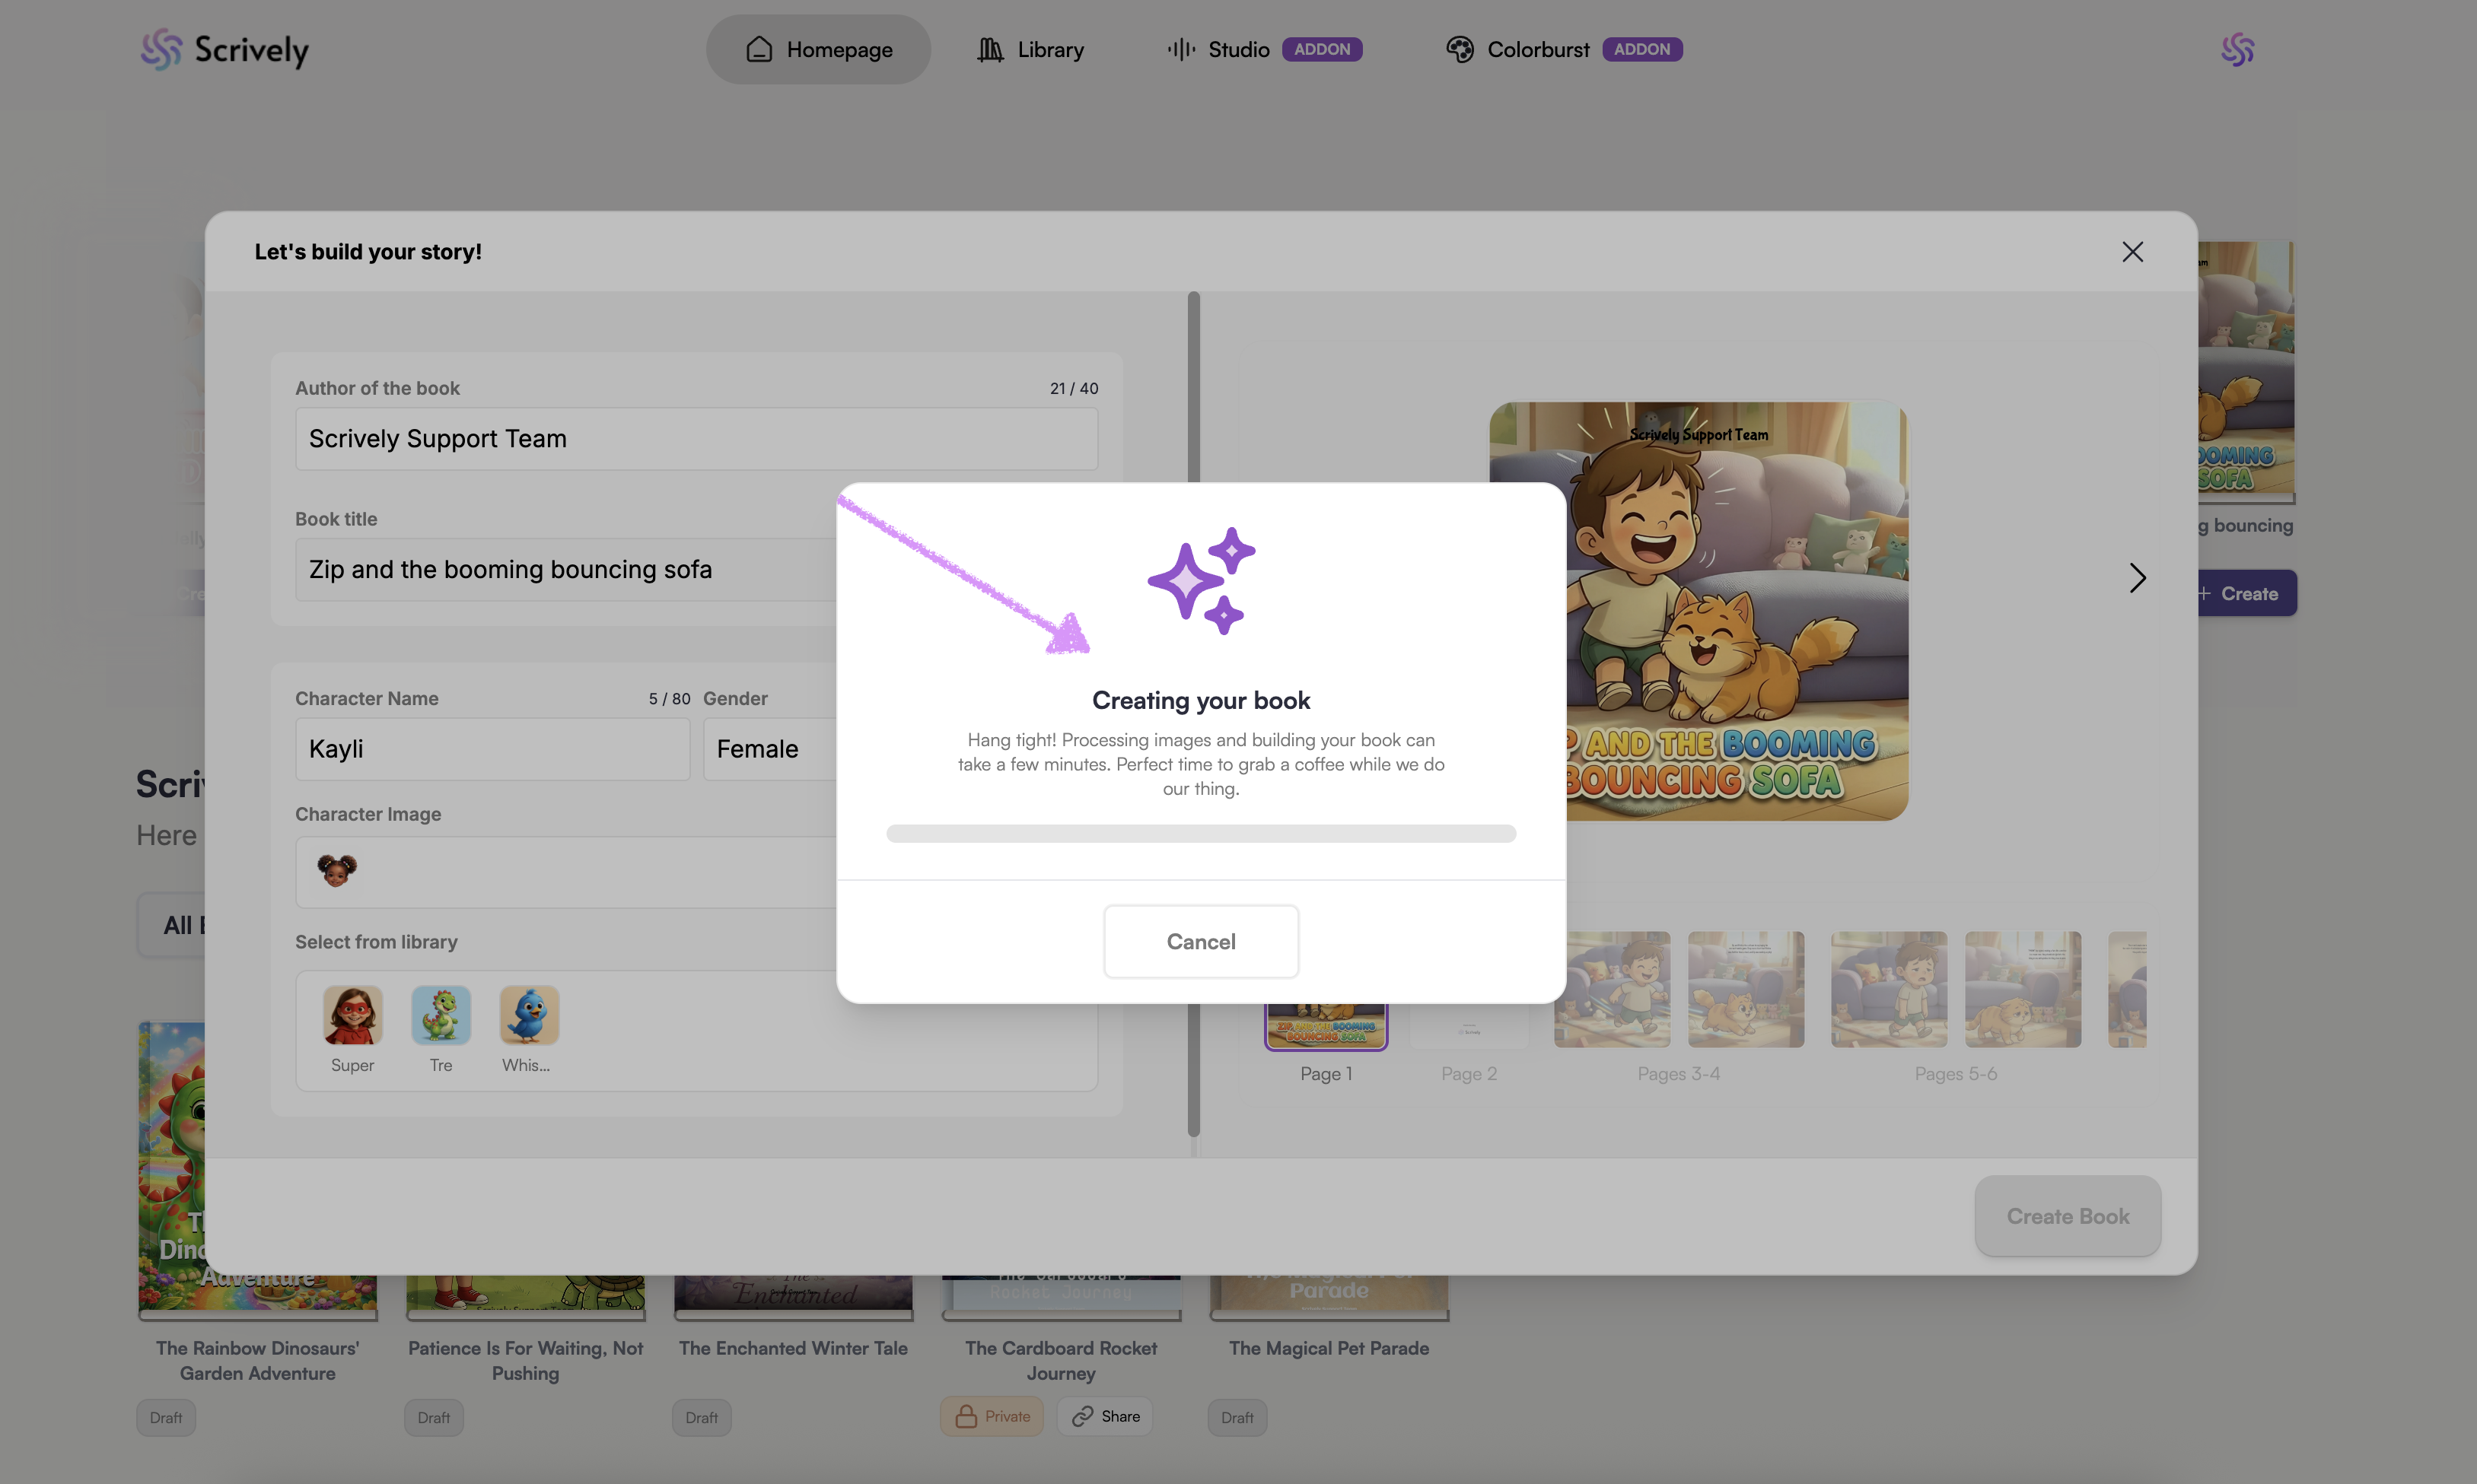Switch to the Homepage tab
The height and width of the screenshot is (1484, 2477).
818,49
